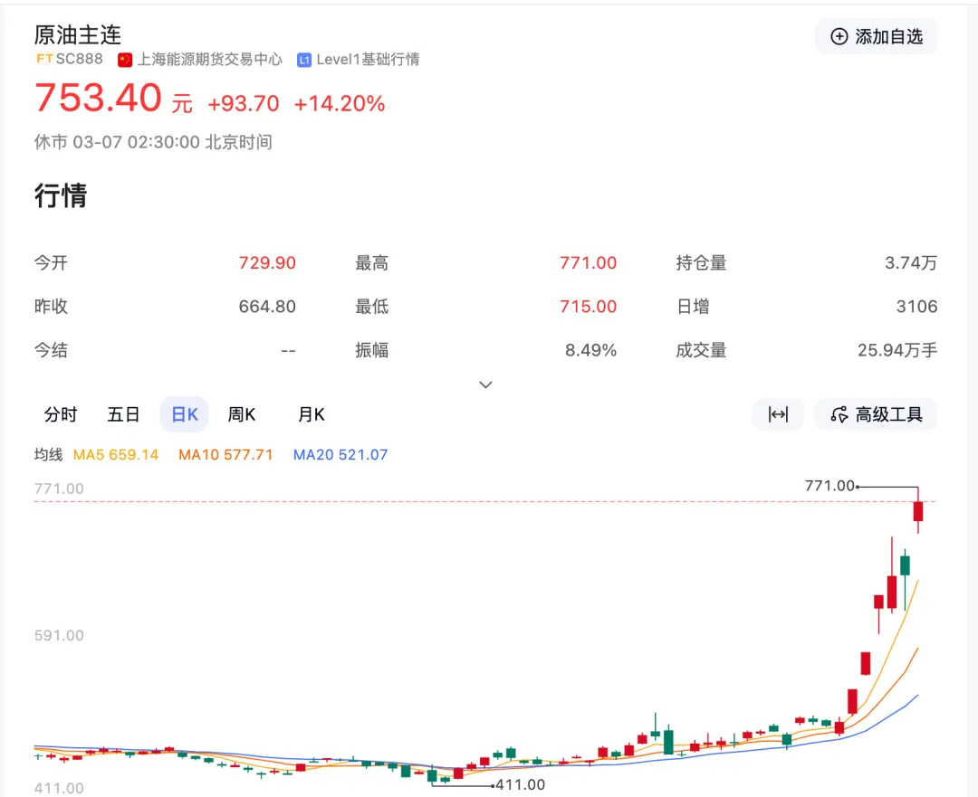978x797 pixels.
Task: Click the 今结 value dashes
Action: [x=288, y=351]
